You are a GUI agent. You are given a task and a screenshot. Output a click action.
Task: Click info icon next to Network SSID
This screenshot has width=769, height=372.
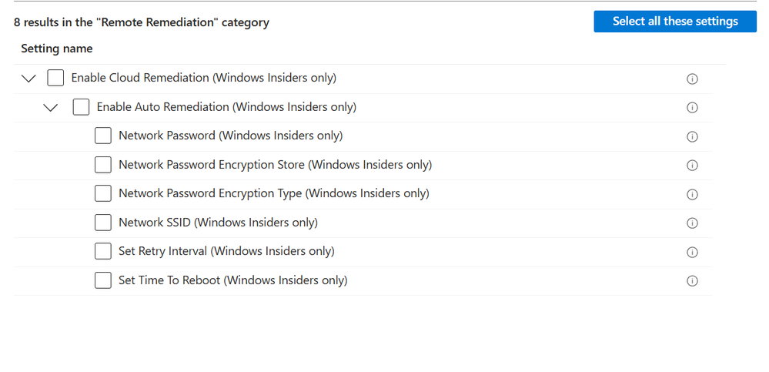(x=692, y=223)
